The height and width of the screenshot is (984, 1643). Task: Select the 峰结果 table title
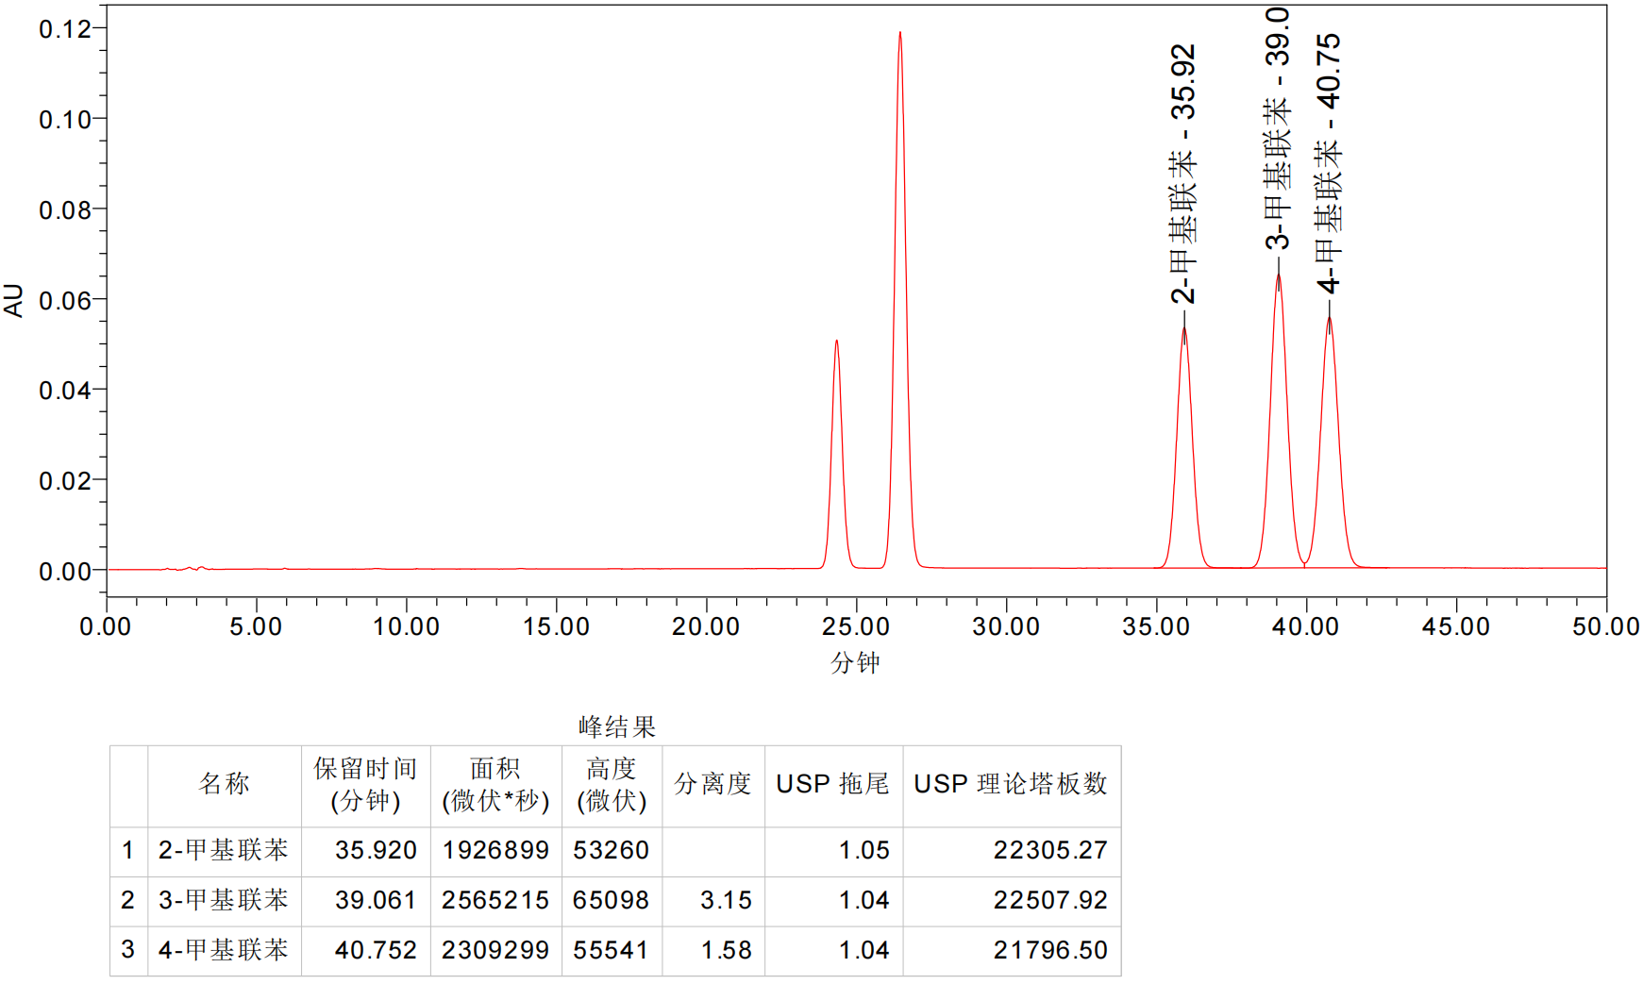pyautogui.click(x=617, y=726)
